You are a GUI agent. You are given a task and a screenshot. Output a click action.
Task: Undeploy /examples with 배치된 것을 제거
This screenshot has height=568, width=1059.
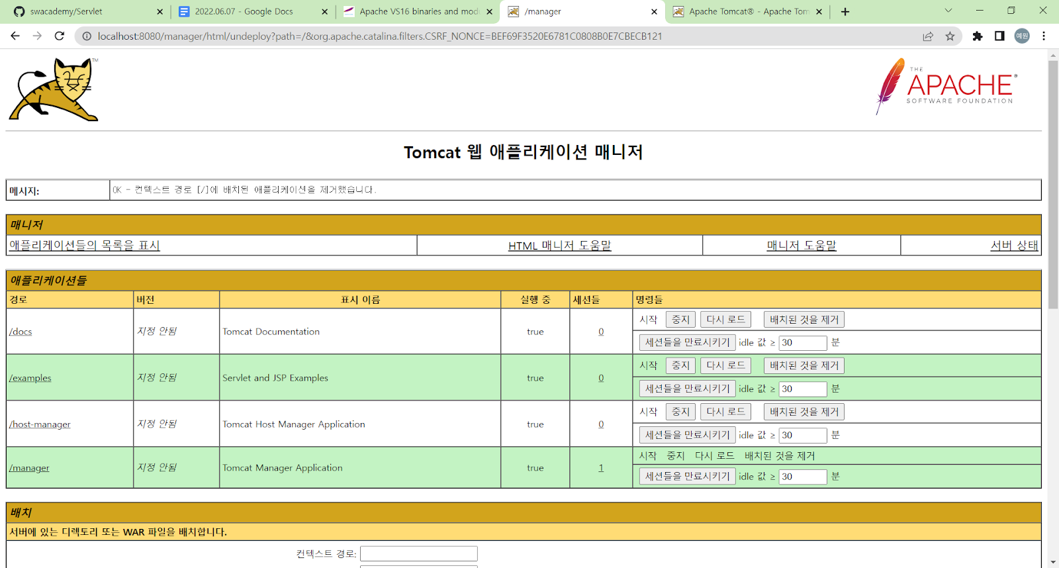tap(804, 365)
